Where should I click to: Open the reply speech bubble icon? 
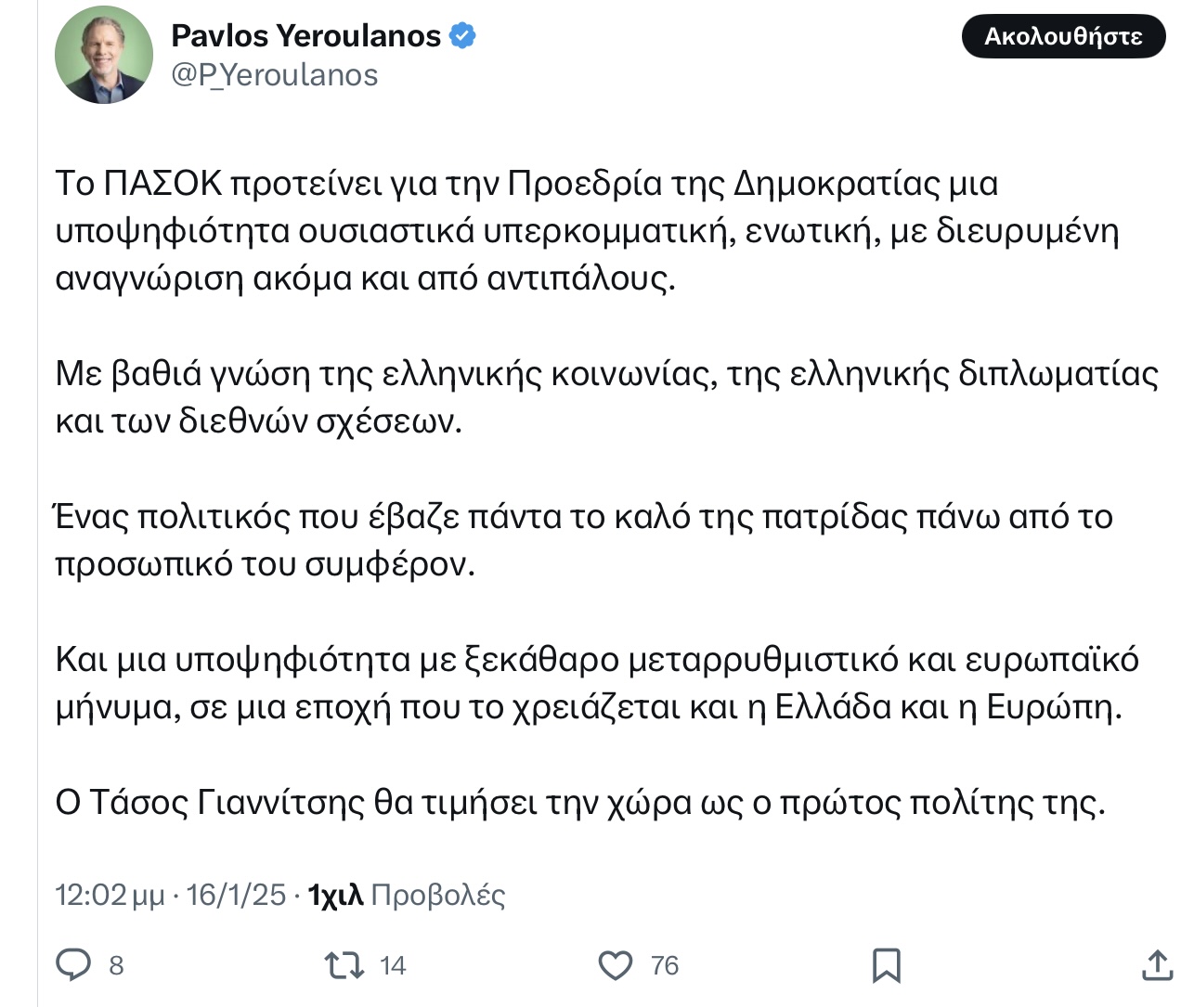[x=73, y=965]
